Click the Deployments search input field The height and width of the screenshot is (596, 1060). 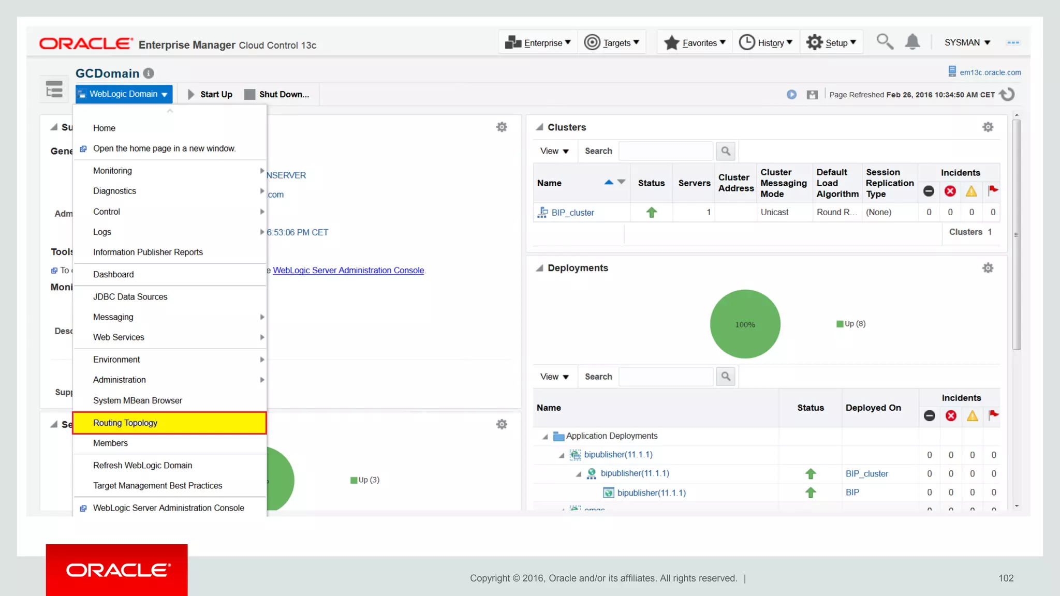666,377
